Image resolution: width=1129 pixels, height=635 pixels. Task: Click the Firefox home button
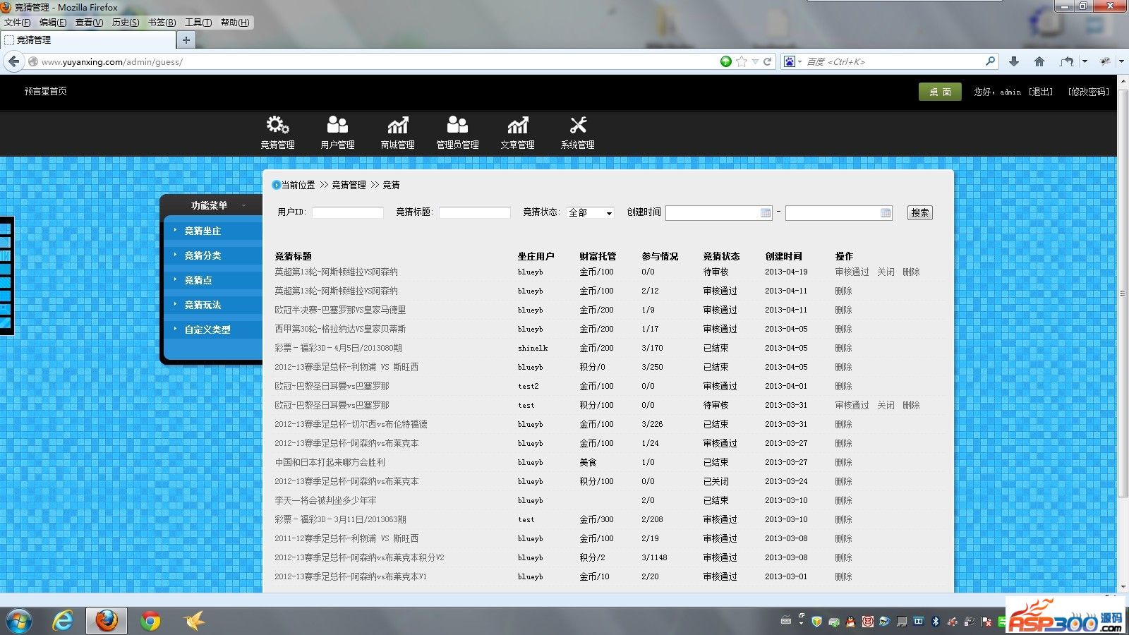click(1039, 61)
